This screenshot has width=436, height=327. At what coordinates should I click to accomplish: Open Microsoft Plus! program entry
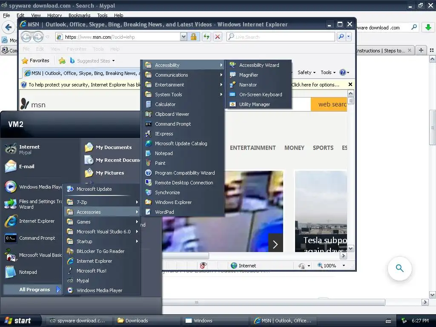point(102,271)
